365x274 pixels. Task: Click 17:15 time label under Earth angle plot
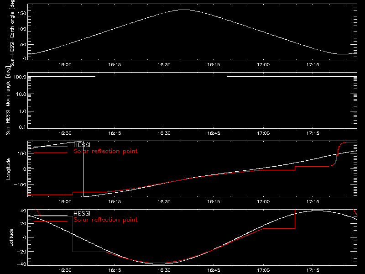pyautogui.click(x=313, y=65)
